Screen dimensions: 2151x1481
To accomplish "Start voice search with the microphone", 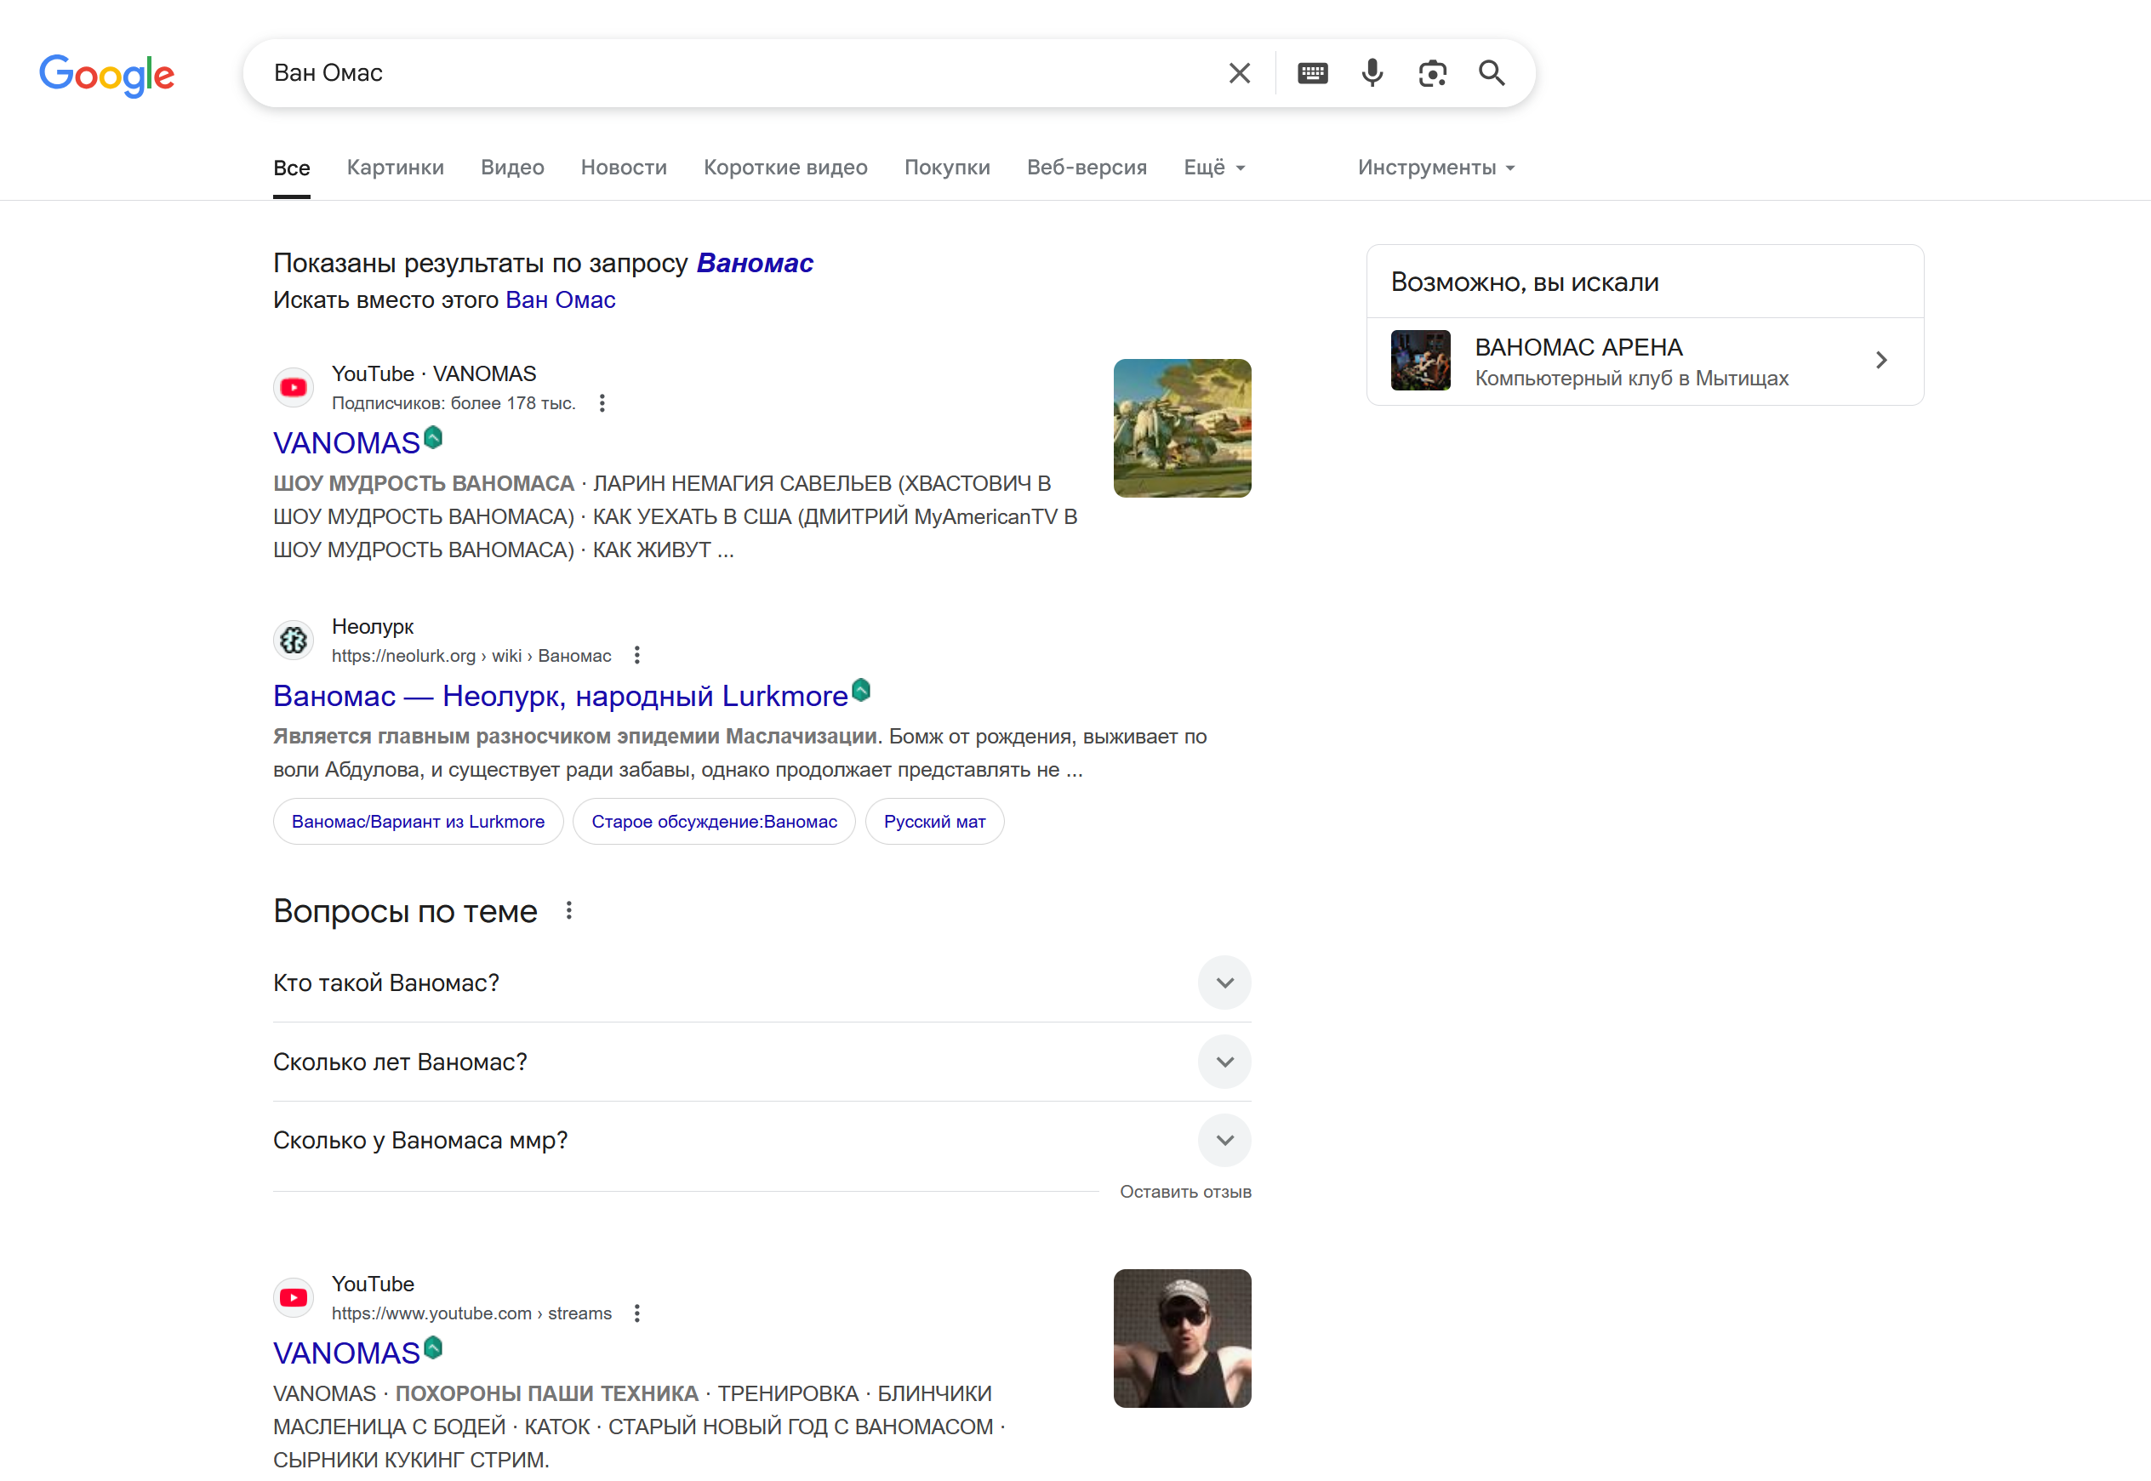I will [1372, 73].
